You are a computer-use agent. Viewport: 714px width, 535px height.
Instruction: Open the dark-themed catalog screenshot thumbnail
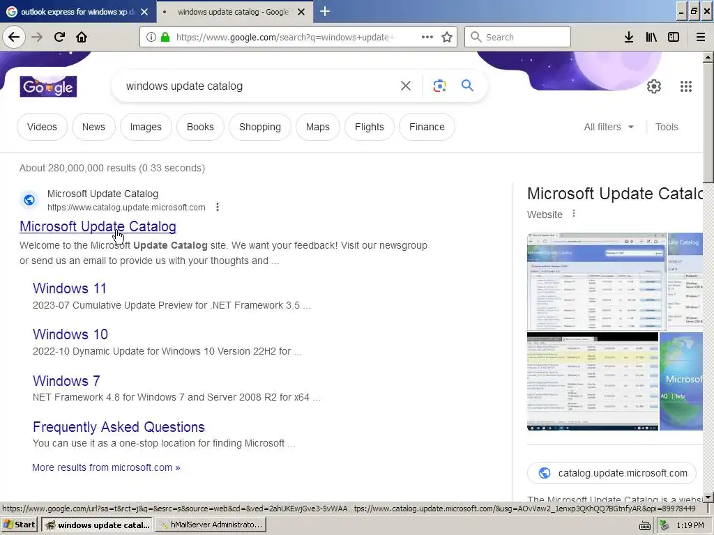coord(593,381)
